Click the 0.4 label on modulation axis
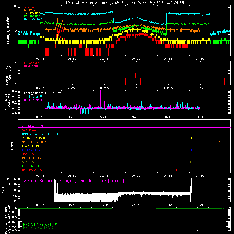 point(14,91)
